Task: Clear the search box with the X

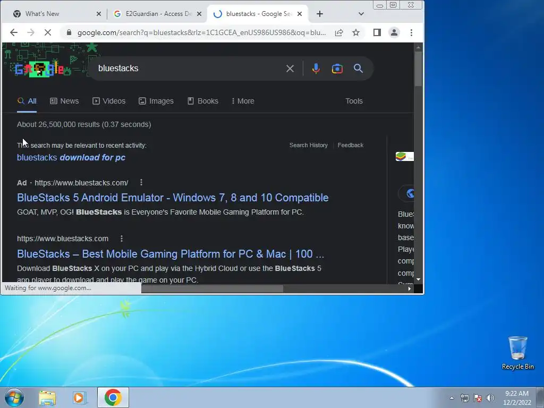Action: point(290,69)
